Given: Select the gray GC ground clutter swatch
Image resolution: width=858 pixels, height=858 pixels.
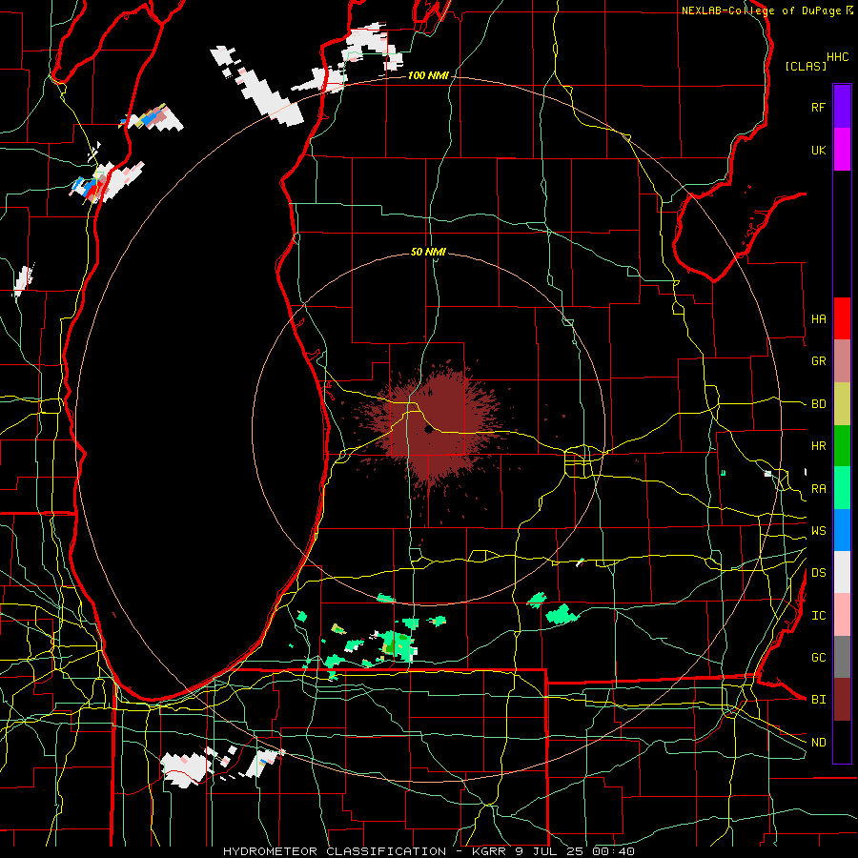Looking at the screenshot, I should tap(842, 657).
